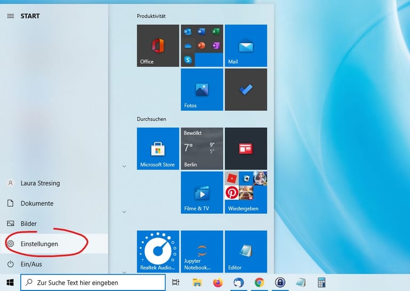
Task: Open the Wiedergeben folder tile label
Action: click(243, 208)
